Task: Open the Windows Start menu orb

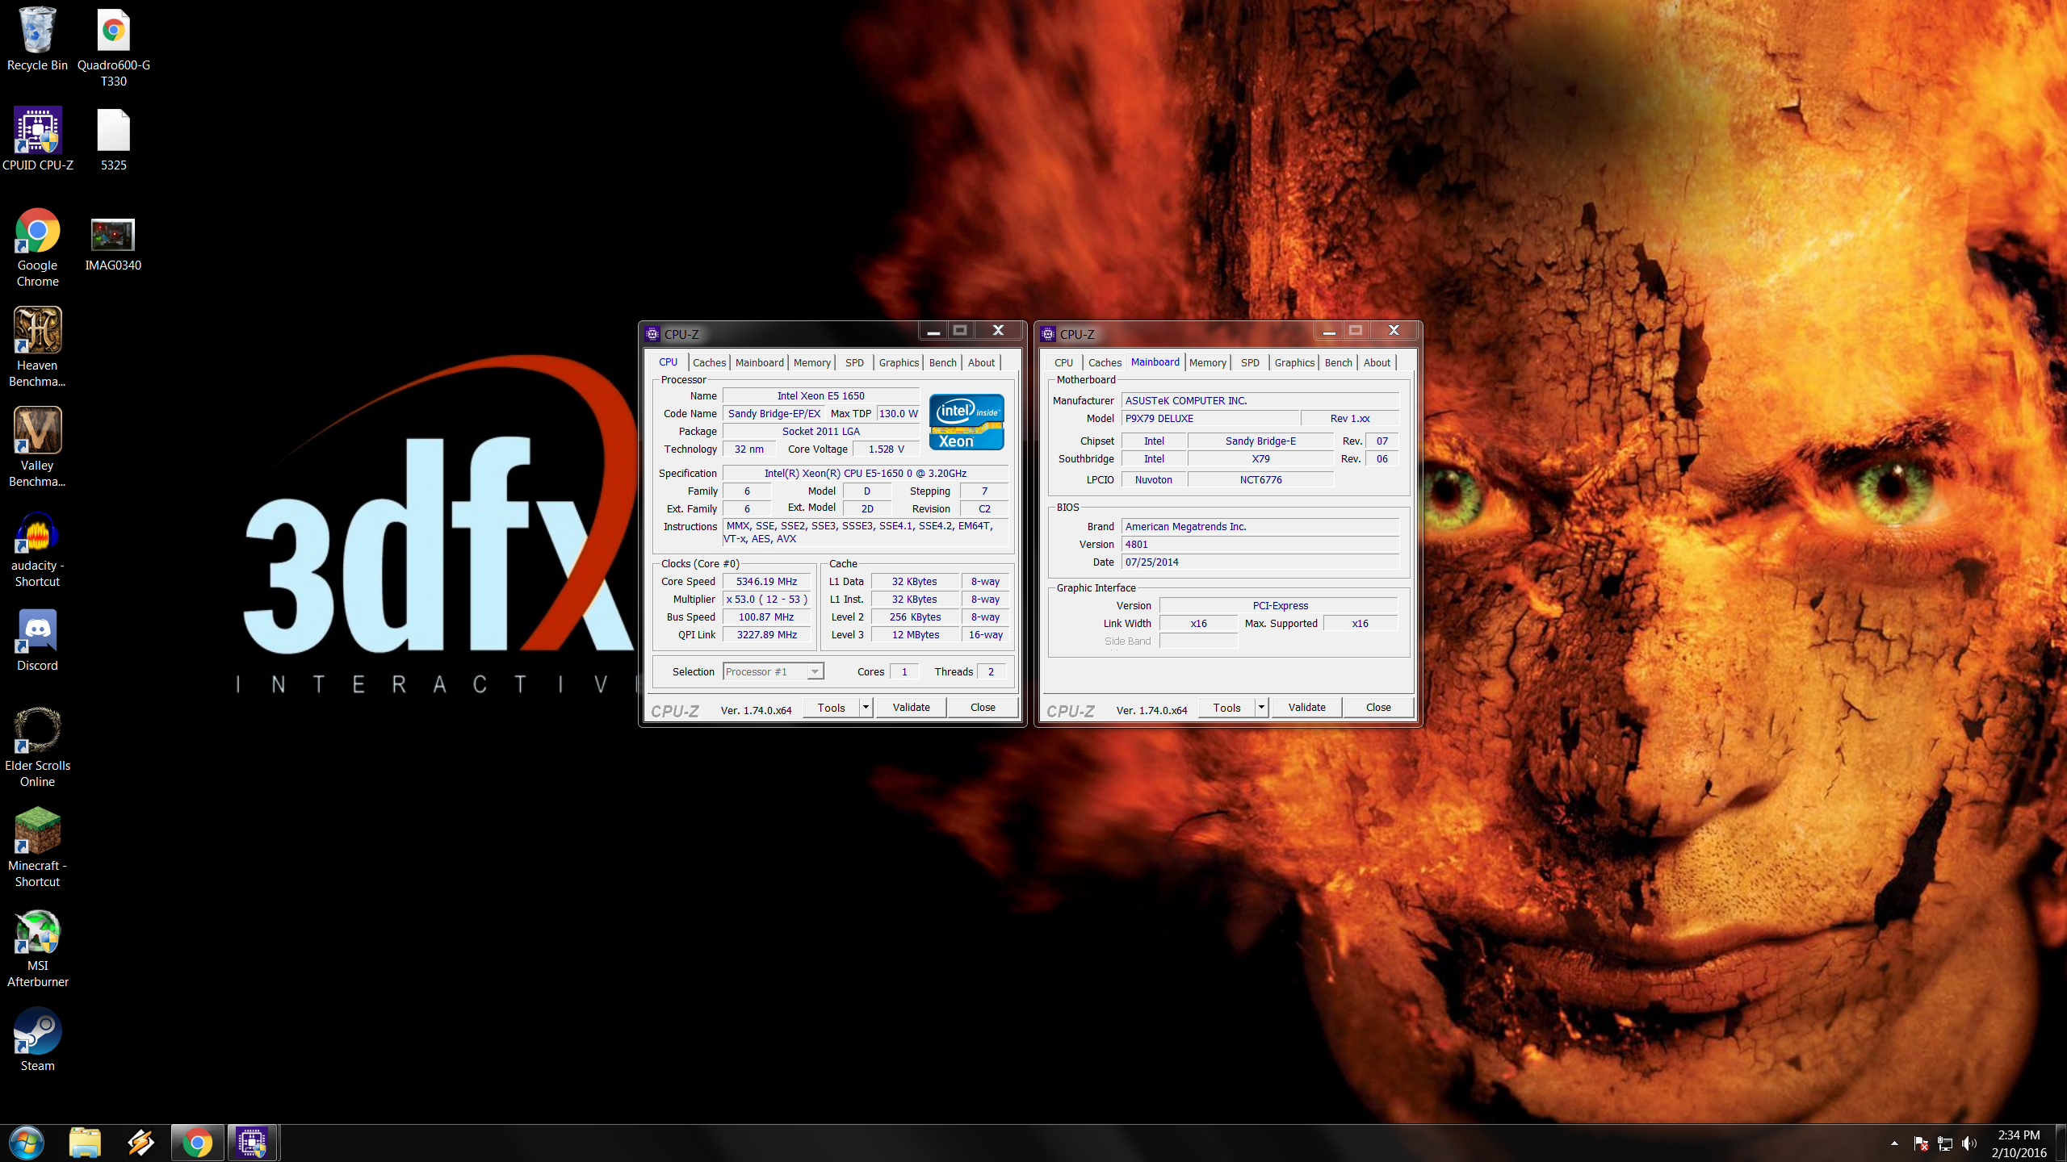Action: pyautogui.click(x=27, y=1143)
